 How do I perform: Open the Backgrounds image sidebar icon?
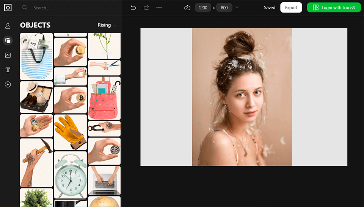point(8,55)
